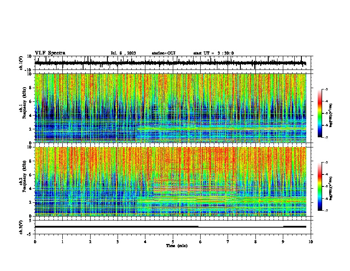Click the ch.2 log(PSD) colorbar unit label
The width and height of the screenshot is (350, 271).
click(x=331, y=189)
